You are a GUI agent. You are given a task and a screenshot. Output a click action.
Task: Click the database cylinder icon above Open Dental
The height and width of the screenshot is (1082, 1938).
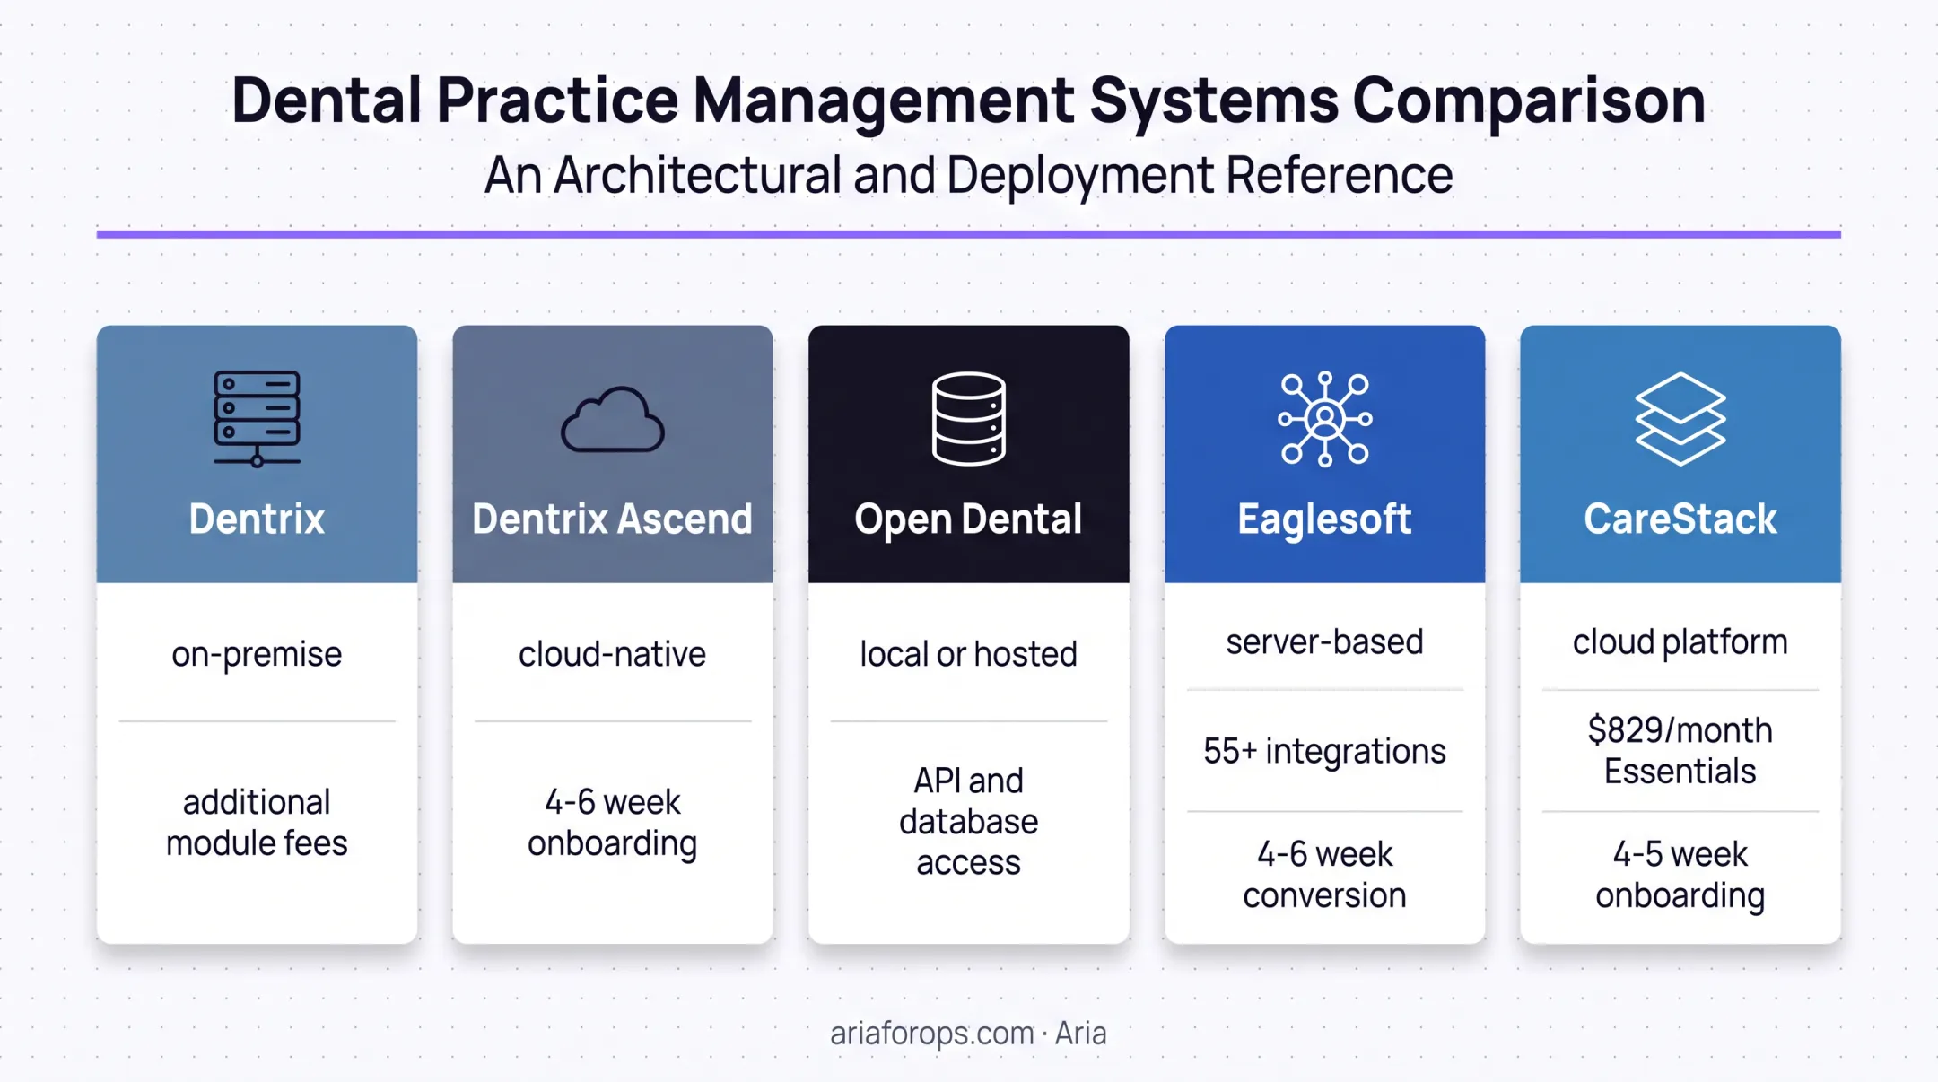pos(968,419)
